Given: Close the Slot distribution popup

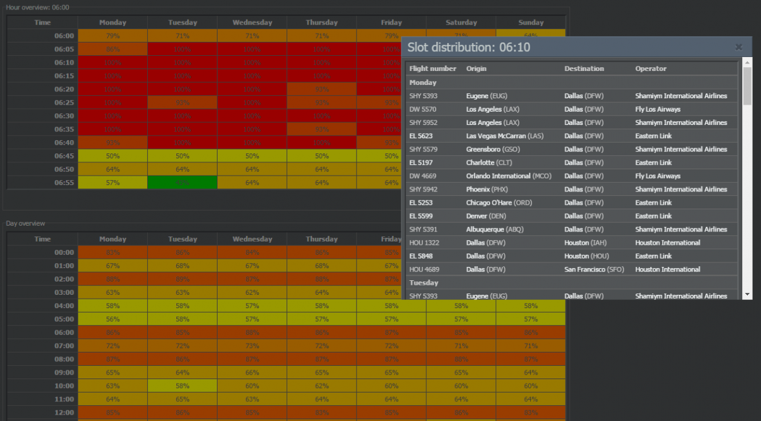Looking at the screenshot, I should tap(738, 47).
